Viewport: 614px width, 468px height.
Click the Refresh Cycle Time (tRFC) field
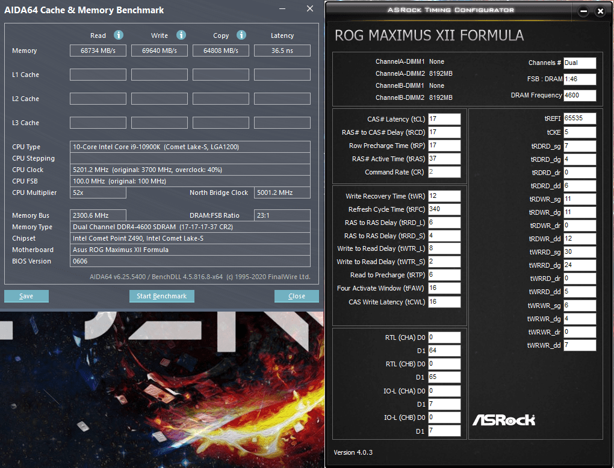444,209
